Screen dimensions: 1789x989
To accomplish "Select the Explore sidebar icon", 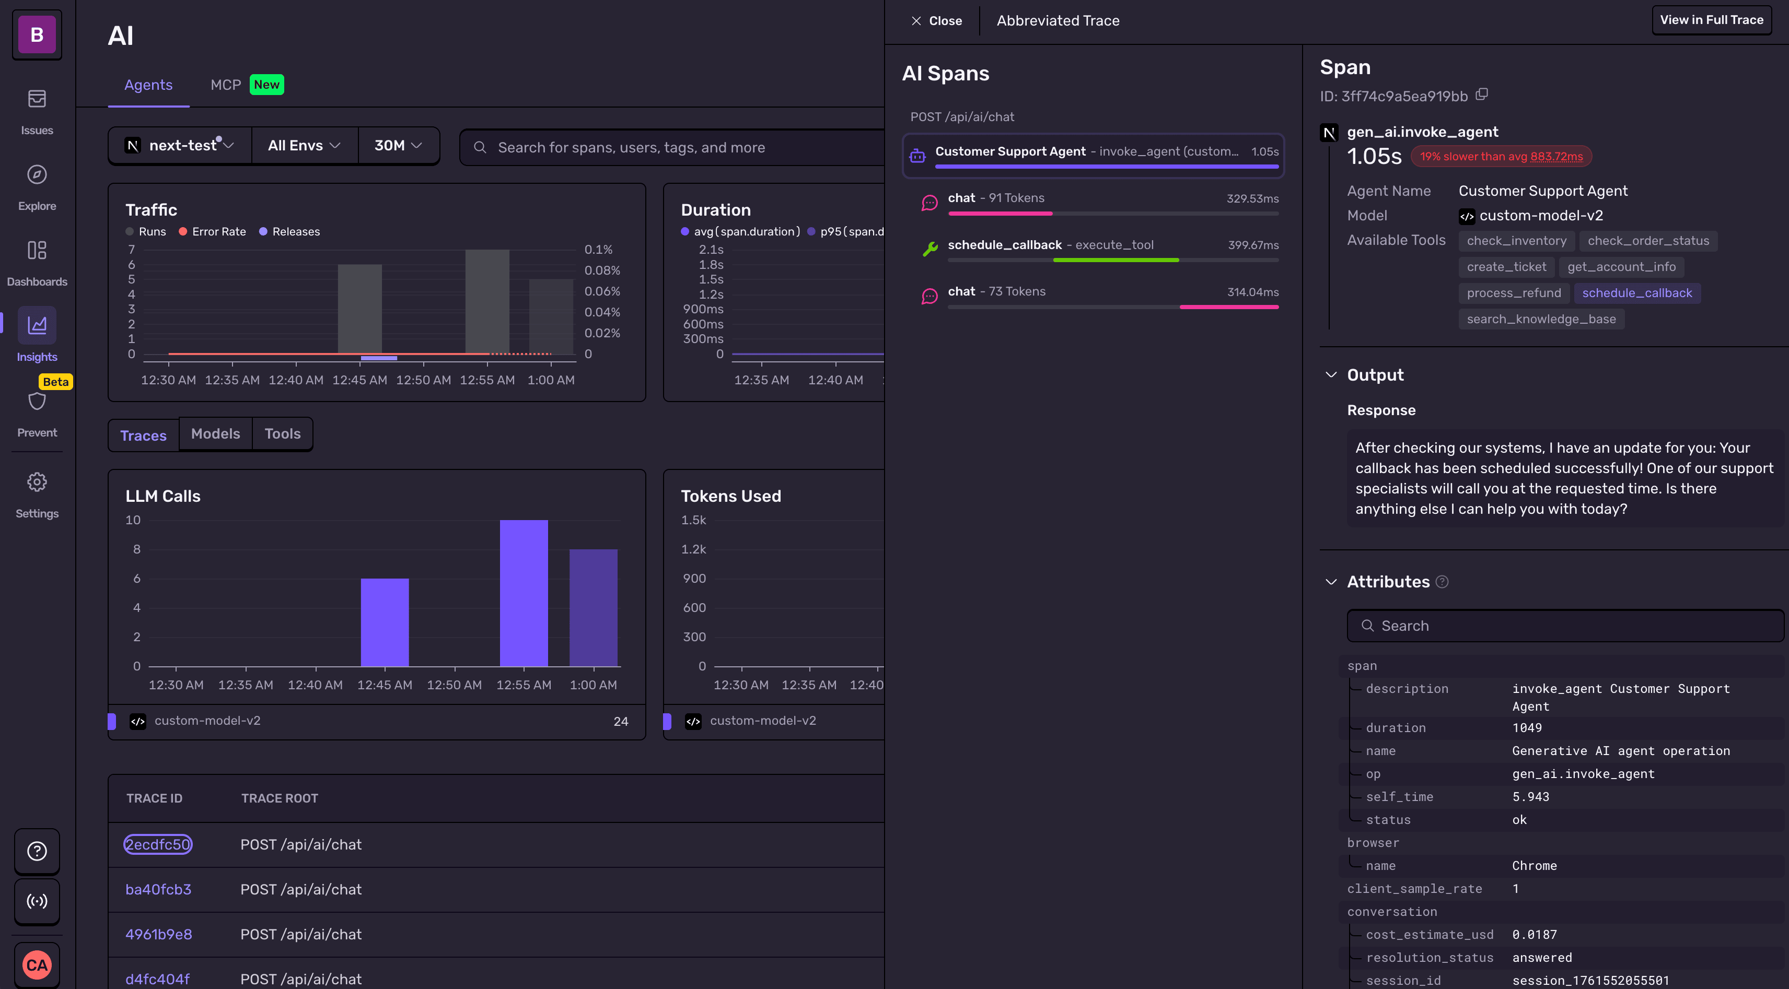I will pyautogui.click(x=37, y=175).
